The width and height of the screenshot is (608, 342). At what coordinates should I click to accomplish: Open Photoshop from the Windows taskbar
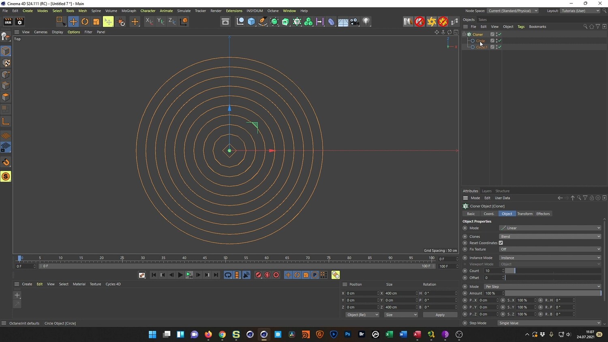(347, 334)
